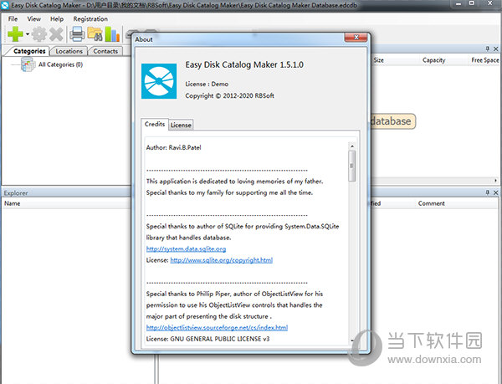Open the system.data.sqlite.org link
The width and height of the screenshot is (502, 384).
coord(186,248)
